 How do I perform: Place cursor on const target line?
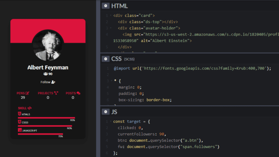[x=132, y=121]
